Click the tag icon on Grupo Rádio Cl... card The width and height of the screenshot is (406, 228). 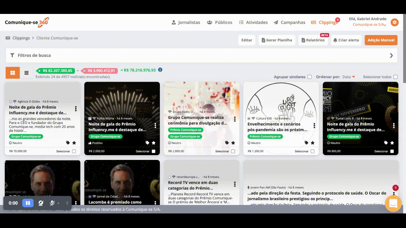click(227, 143)
